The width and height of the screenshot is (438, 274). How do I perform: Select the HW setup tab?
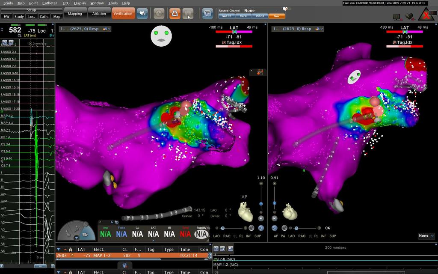[x=7, y=17]
